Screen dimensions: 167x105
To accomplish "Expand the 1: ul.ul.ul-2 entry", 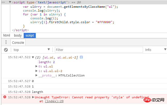I will 37,71.
